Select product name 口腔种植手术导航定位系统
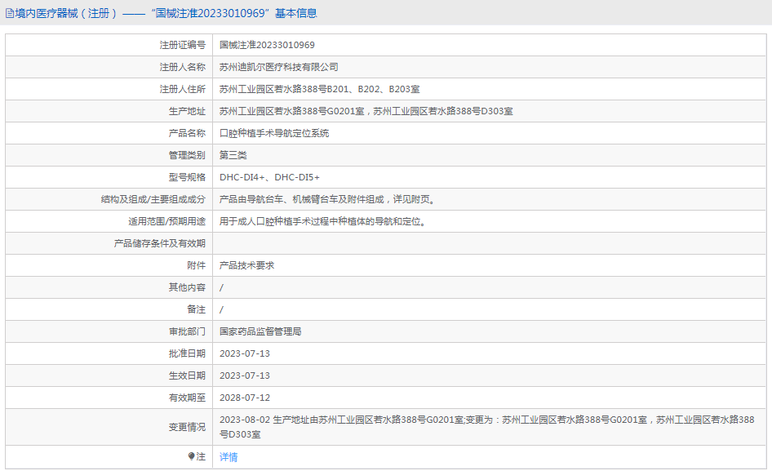The height and width of the screenshot is (471, 772). pos(274,133)
